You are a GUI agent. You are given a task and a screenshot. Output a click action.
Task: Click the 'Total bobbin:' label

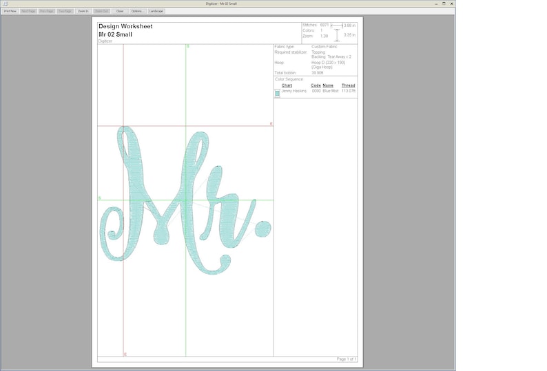click(285, 73)
